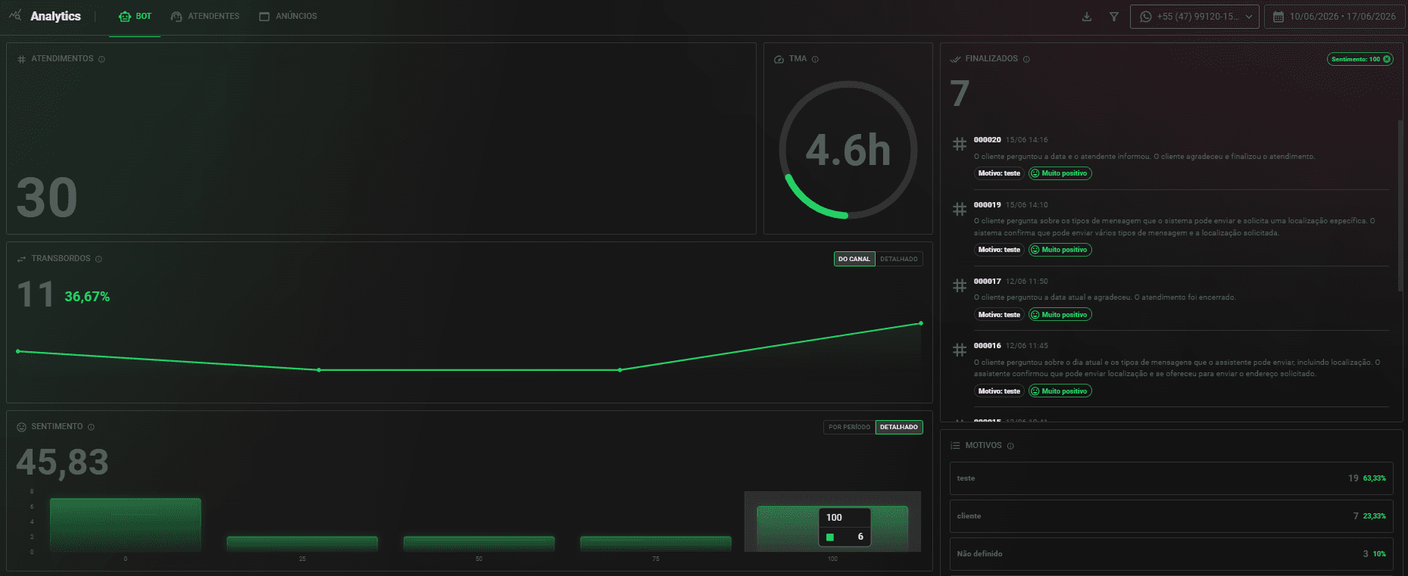Click the download report icon
The width and height of the screenshot is (1408, 576).
click(1087, 17)
